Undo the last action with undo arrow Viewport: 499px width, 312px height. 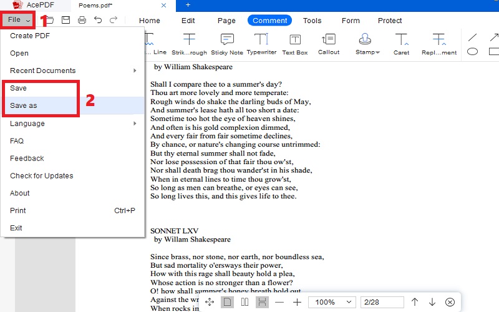(x=98, y=20)
